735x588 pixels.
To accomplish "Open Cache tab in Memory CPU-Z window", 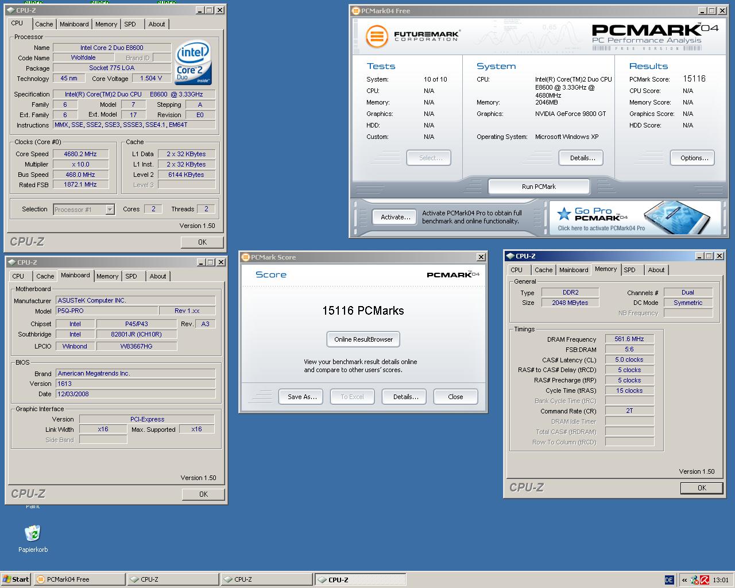I will (x=543, y=270).
